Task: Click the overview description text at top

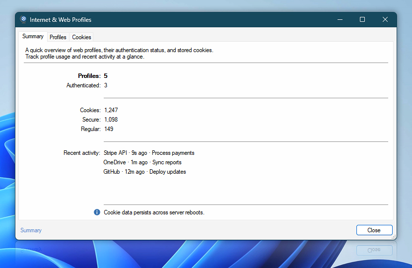Action: pyautogui.click(x=119, y=53)
